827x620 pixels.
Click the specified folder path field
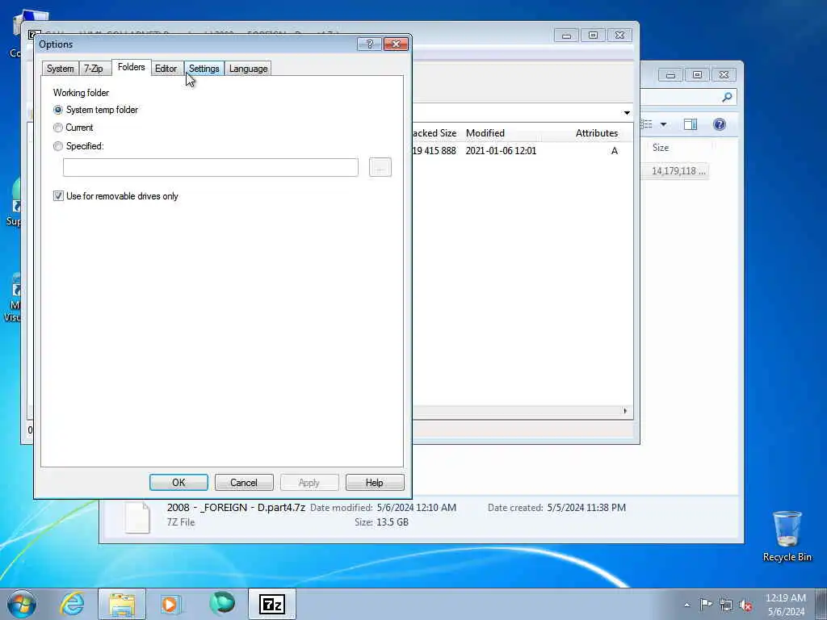click(x=211, y=168)
